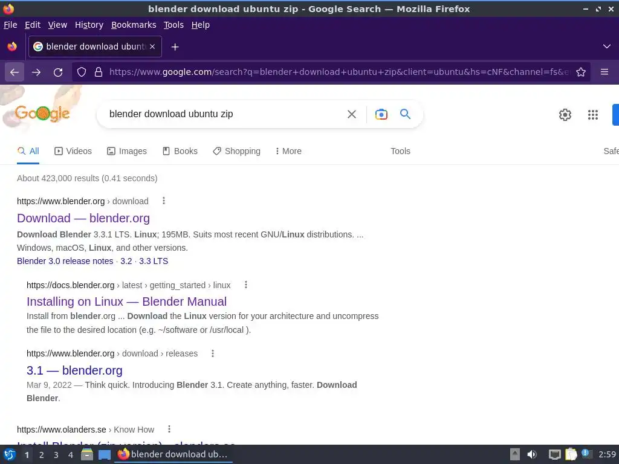Open a new tab with plus
The image size is (619, 464).
[175, 47]
